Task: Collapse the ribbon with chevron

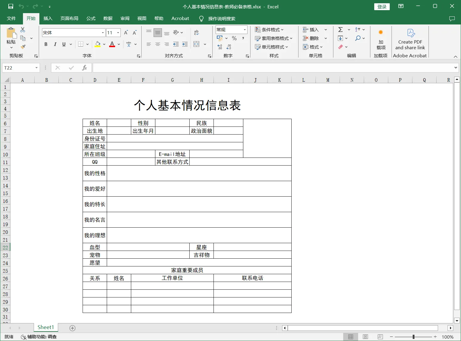Action: (455, 57)
